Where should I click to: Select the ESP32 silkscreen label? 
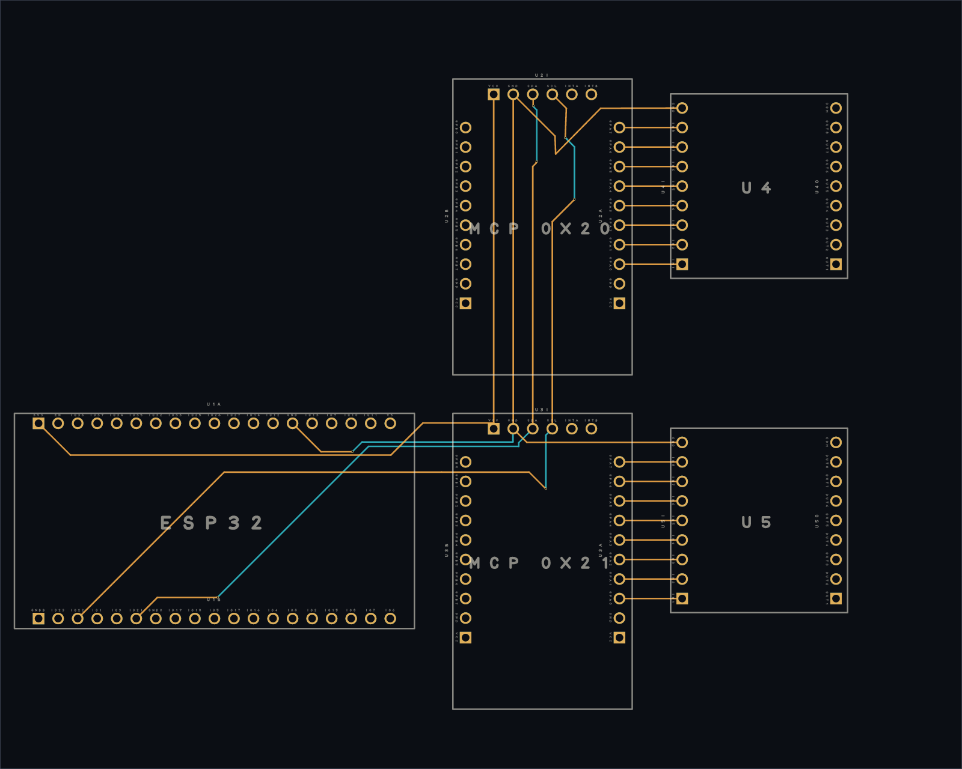[x=211, y=523]
